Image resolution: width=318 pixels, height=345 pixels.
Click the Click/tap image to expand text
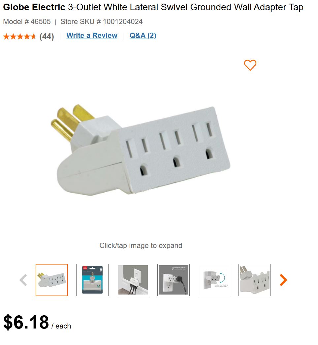[x=141, y=245]
